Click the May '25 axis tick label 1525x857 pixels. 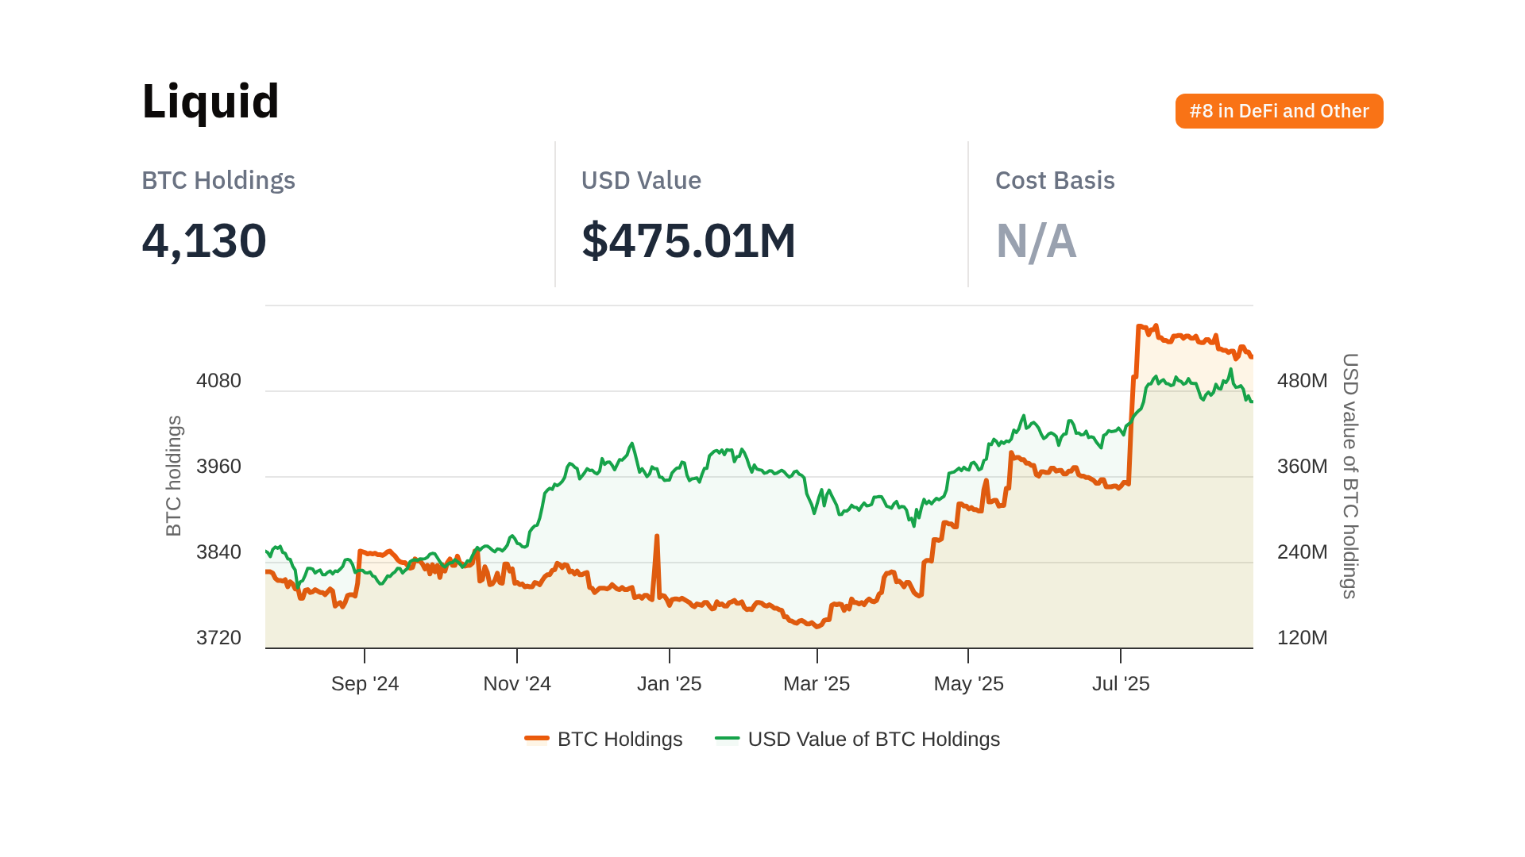[968, 683]
